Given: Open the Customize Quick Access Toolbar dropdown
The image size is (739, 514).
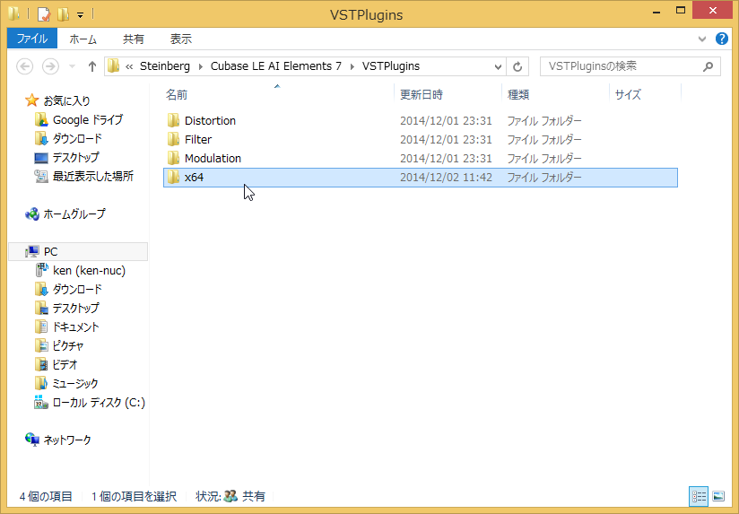Looking at the screenshot, I should (80, 15).
